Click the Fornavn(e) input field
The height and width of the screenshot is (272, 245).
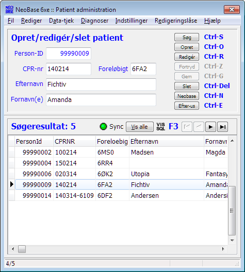101,100
